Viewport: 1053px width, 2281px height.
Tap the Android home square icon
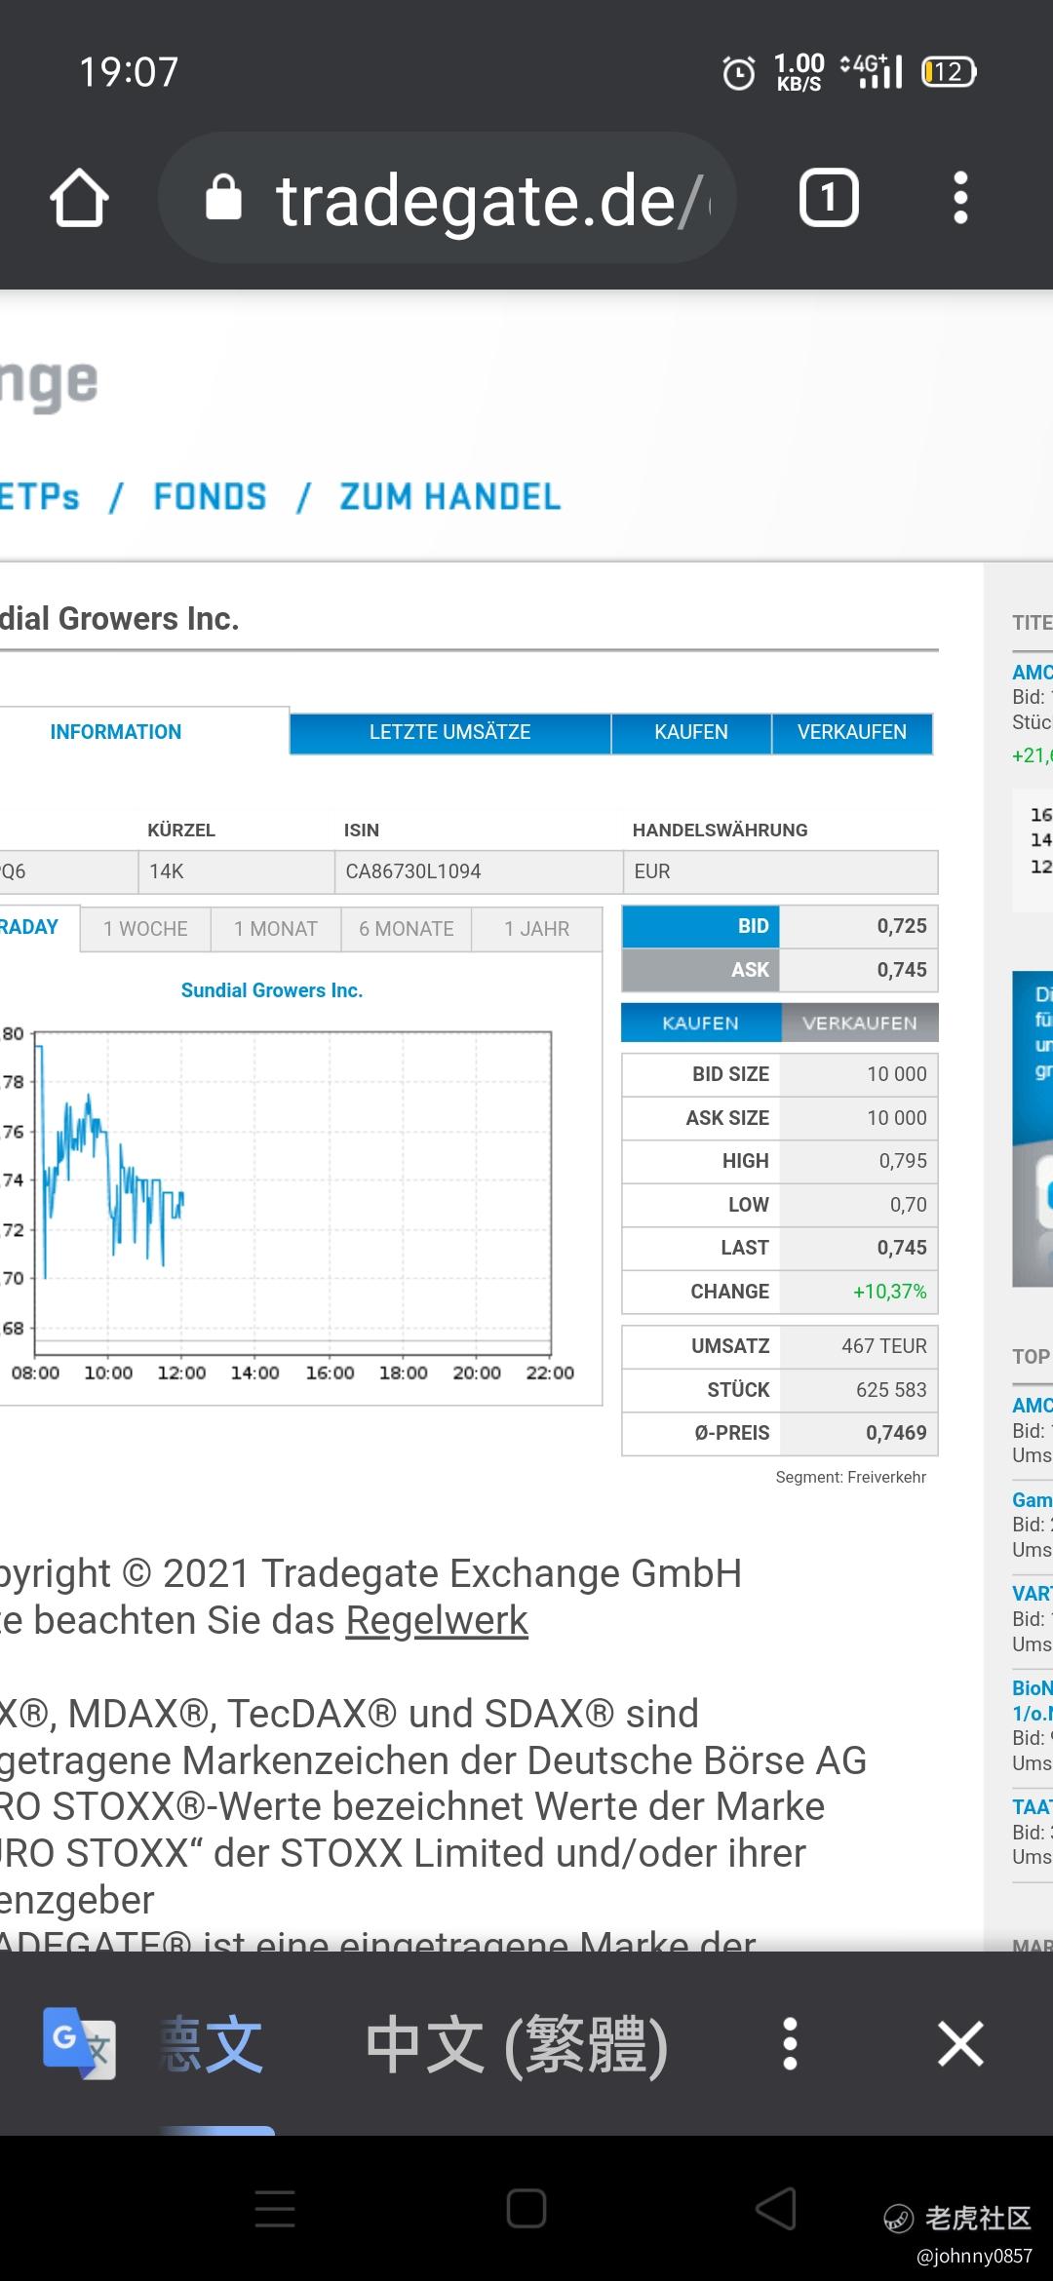[x=526, y=2208]
